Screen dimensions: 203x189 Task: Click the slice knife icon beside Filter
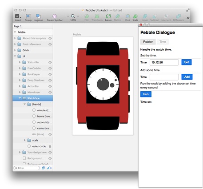[x=48, y=168]
